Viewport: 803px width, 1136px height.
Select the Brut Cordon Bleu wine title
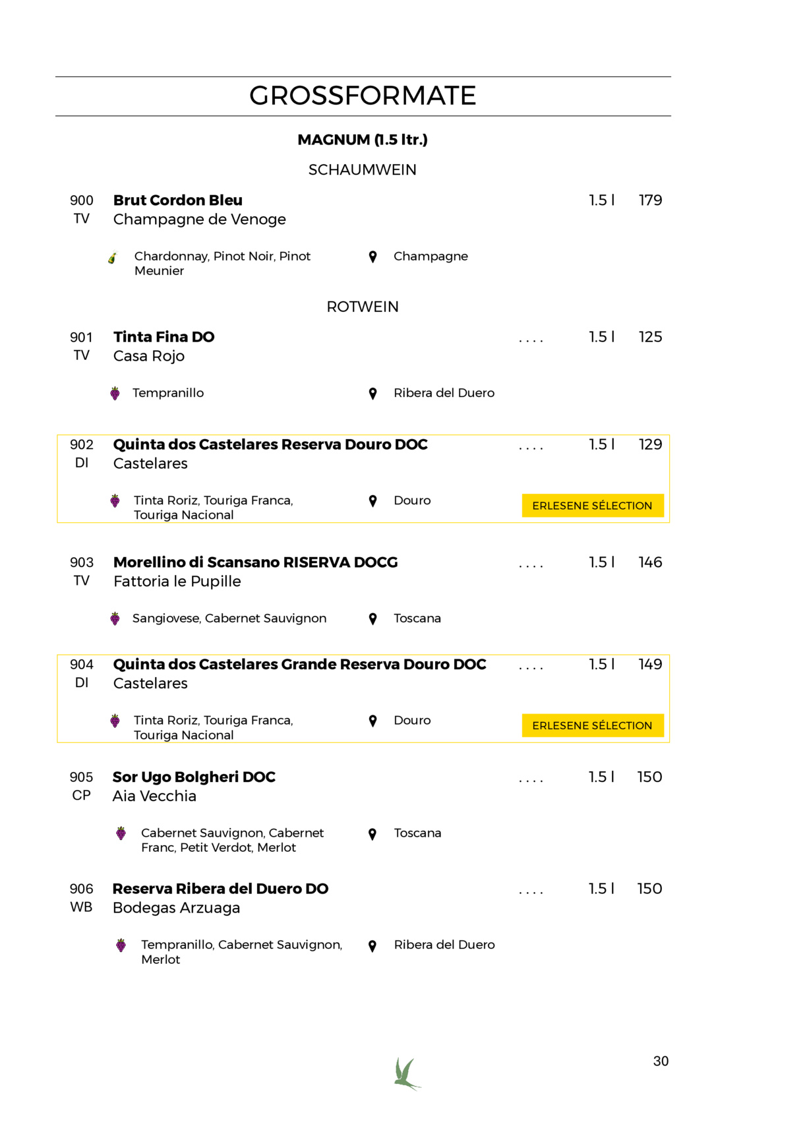[x=178, y=200]
